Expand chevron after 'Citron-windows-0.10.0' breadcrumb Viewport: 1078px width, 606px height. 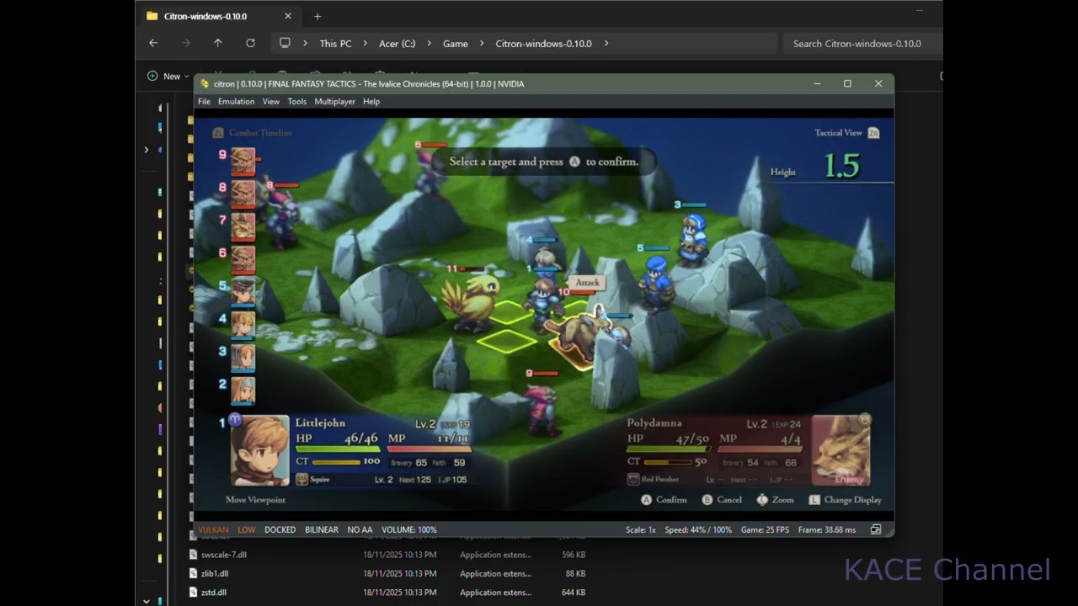(606, 44)
